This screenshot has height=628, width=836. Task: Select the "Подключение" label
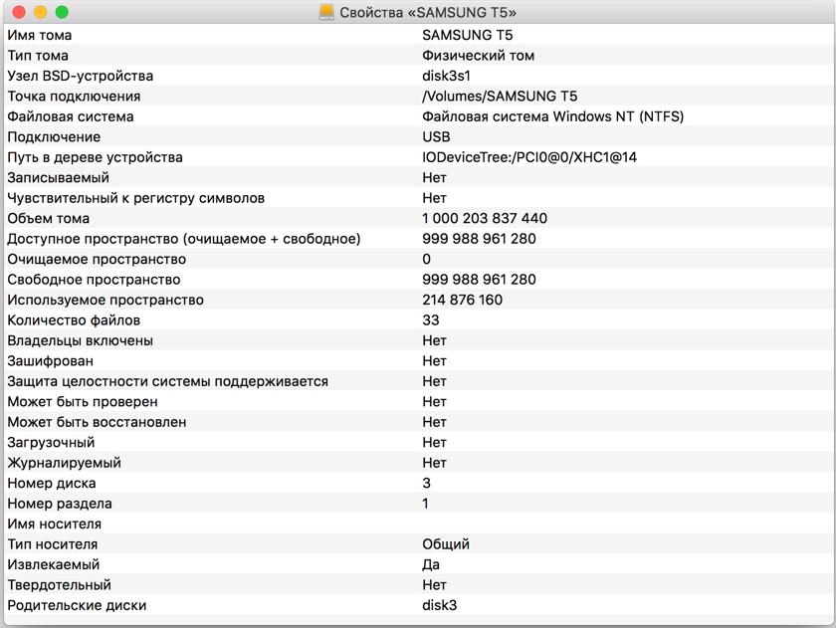tap(54, 137)
